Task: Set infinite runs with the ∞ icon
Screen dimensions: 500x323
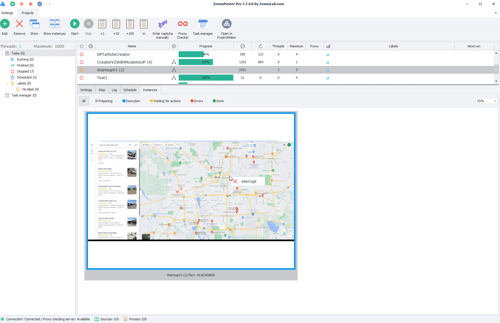Action: point(144,24)
